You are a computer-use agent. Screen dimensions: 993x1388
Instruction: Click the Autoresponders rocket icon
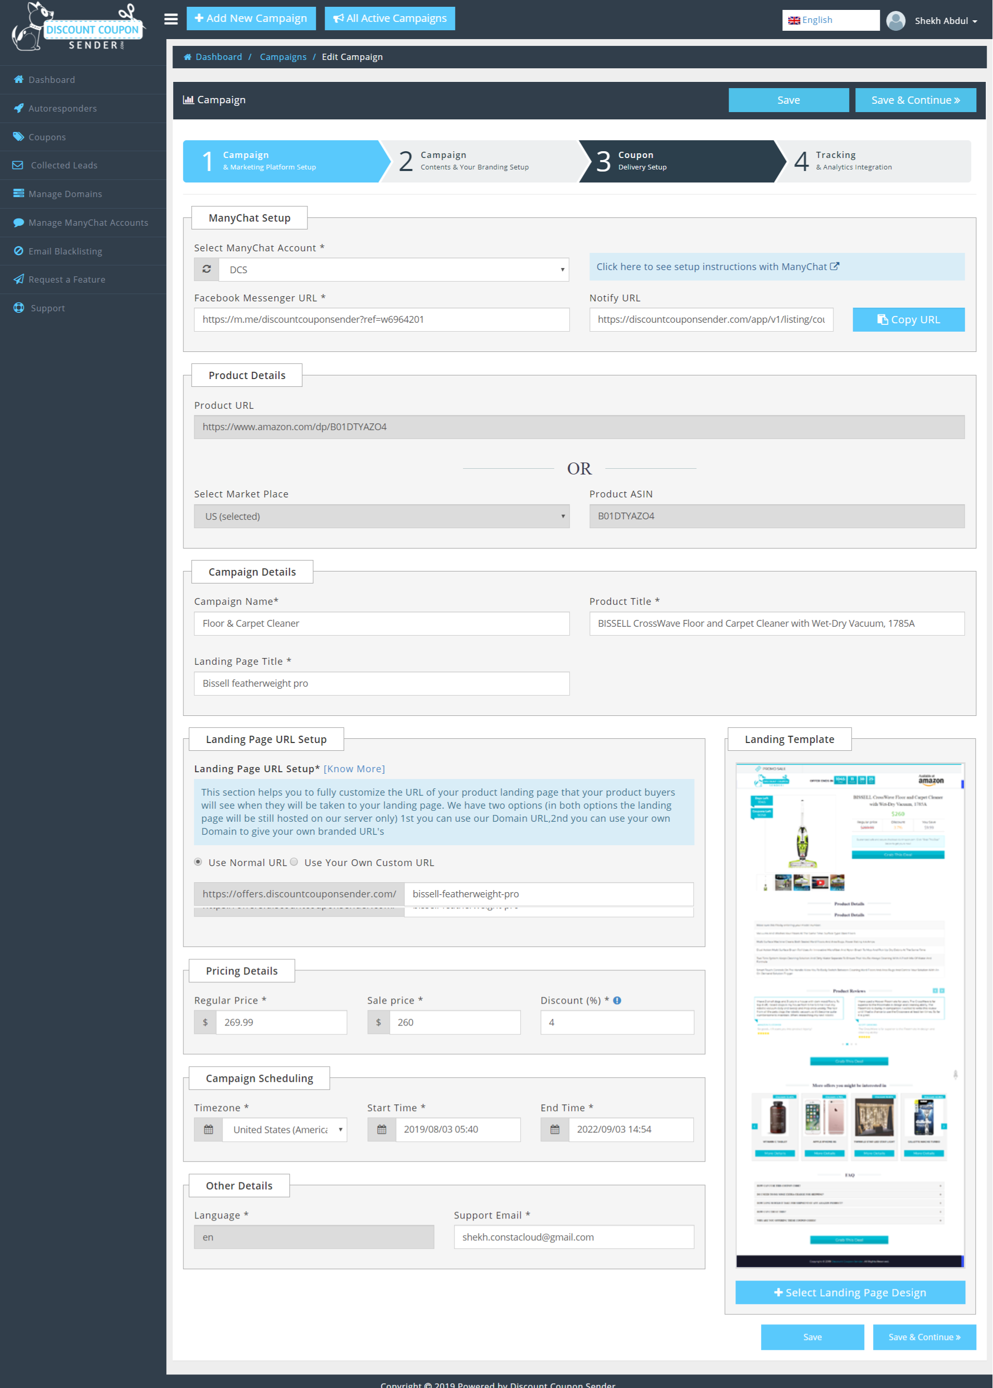pos(18,108)
